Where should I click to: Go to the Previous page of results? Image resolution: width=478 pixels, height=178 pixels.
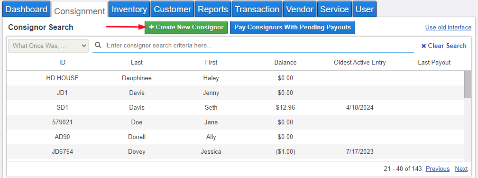[x=437, y=169]
